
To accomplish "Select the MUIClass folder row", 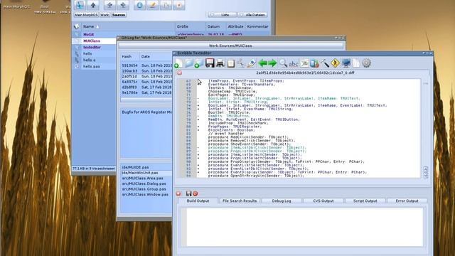I will (95, 41).
